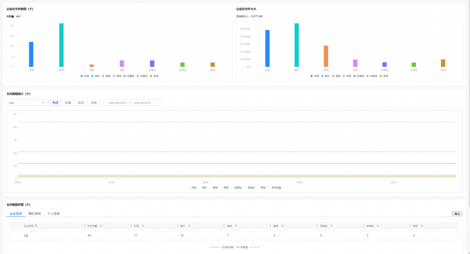Select the 本月 time range
Image resolution: width=470 pixels, height=254 pixels.
click(x=81, y=103)
